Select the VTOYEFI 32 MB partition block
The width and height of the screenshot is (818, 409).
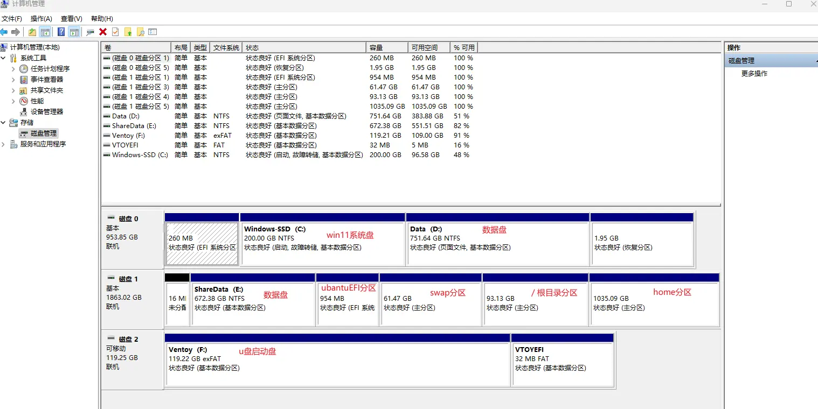point(563,359)
